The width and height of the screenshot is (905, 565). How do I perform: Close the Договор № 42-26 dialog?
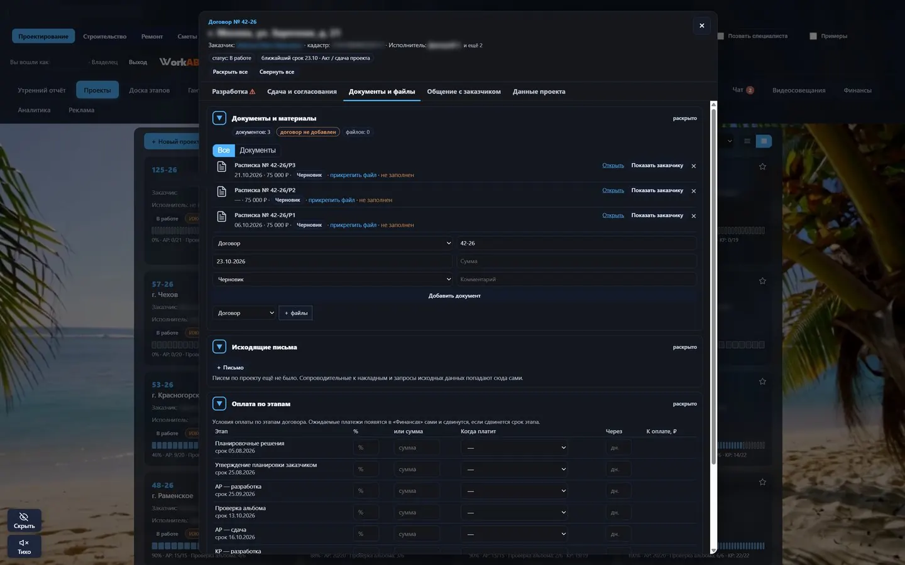702,26
